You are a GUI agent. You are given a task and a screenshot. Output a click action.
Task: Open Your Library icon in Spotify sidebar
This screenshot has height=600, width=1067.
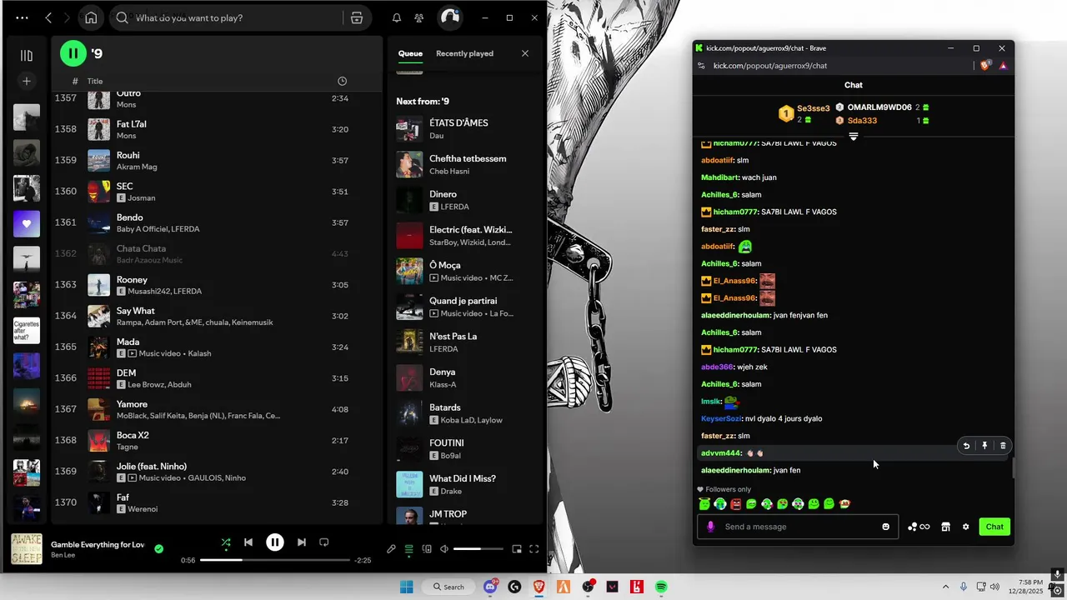pos(27,56)
